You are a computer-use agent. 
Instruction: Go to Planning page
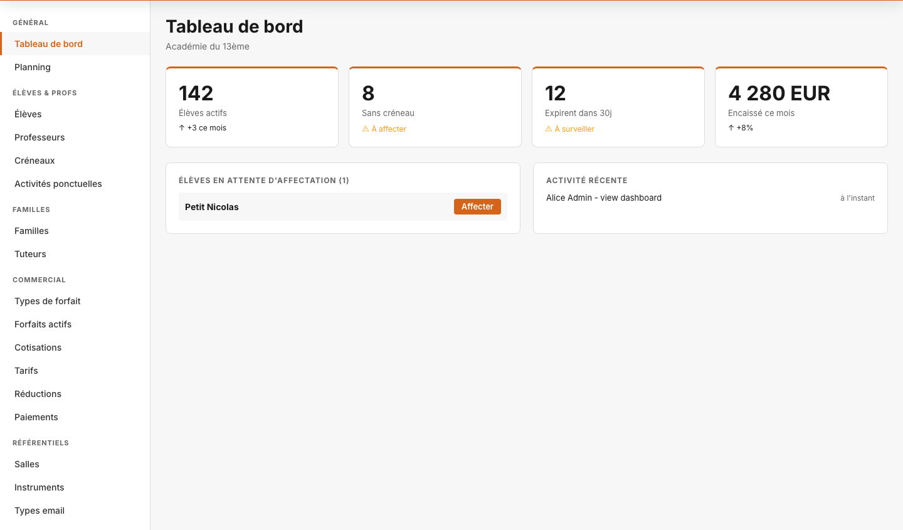click(x=75, y=67)
